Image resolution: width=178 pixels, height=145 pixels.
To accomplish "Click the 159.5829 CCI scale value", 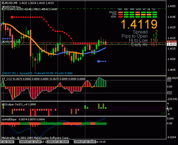I will 172,78.
